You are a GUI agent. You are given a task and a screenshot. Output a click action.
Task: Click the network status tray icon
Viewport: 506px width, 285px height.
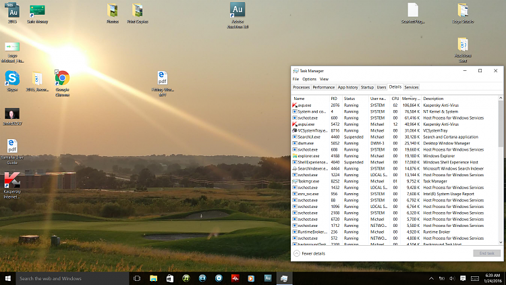click(441, 278)
